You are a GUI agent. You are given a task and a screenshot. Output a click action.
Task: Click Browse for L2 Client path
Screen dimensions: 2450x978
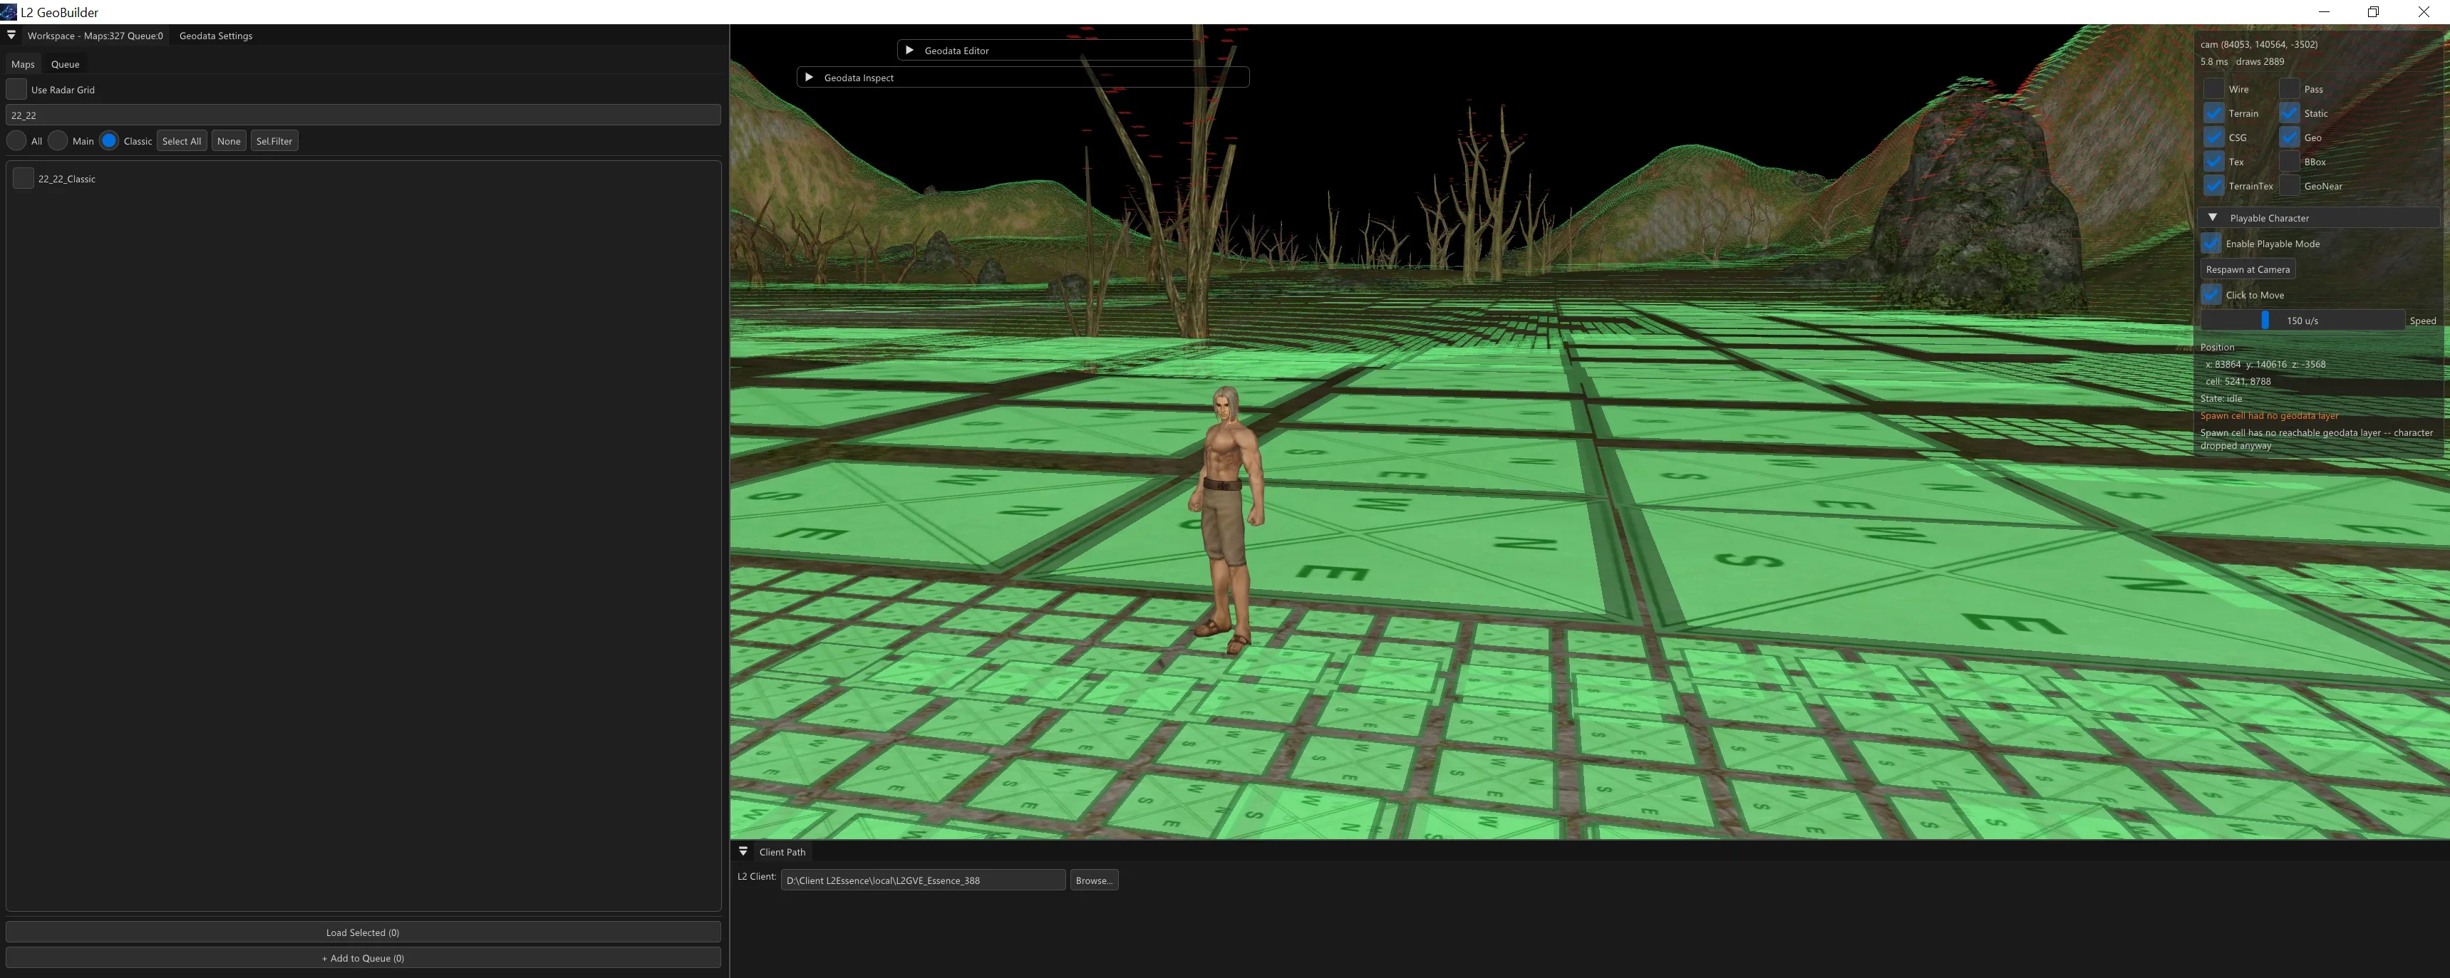pyautogui.click(x=1094, y=880)
